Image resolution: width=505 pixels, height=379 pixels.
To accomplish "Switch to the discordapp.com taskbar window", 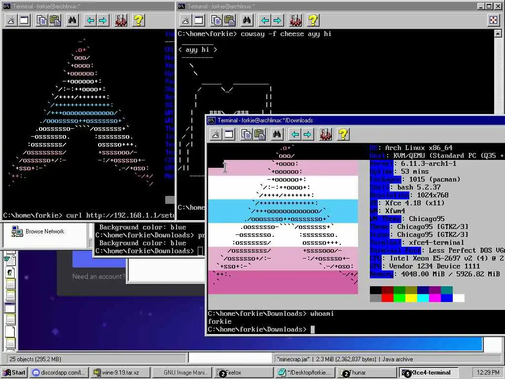I will [59, 372].
